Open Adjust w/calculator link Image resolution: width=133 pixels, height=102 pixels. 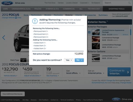pos(32,76)
